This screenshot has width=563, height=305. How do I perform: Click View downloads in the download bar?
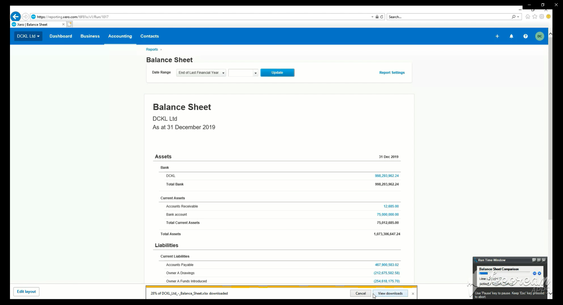coord(390,293)
